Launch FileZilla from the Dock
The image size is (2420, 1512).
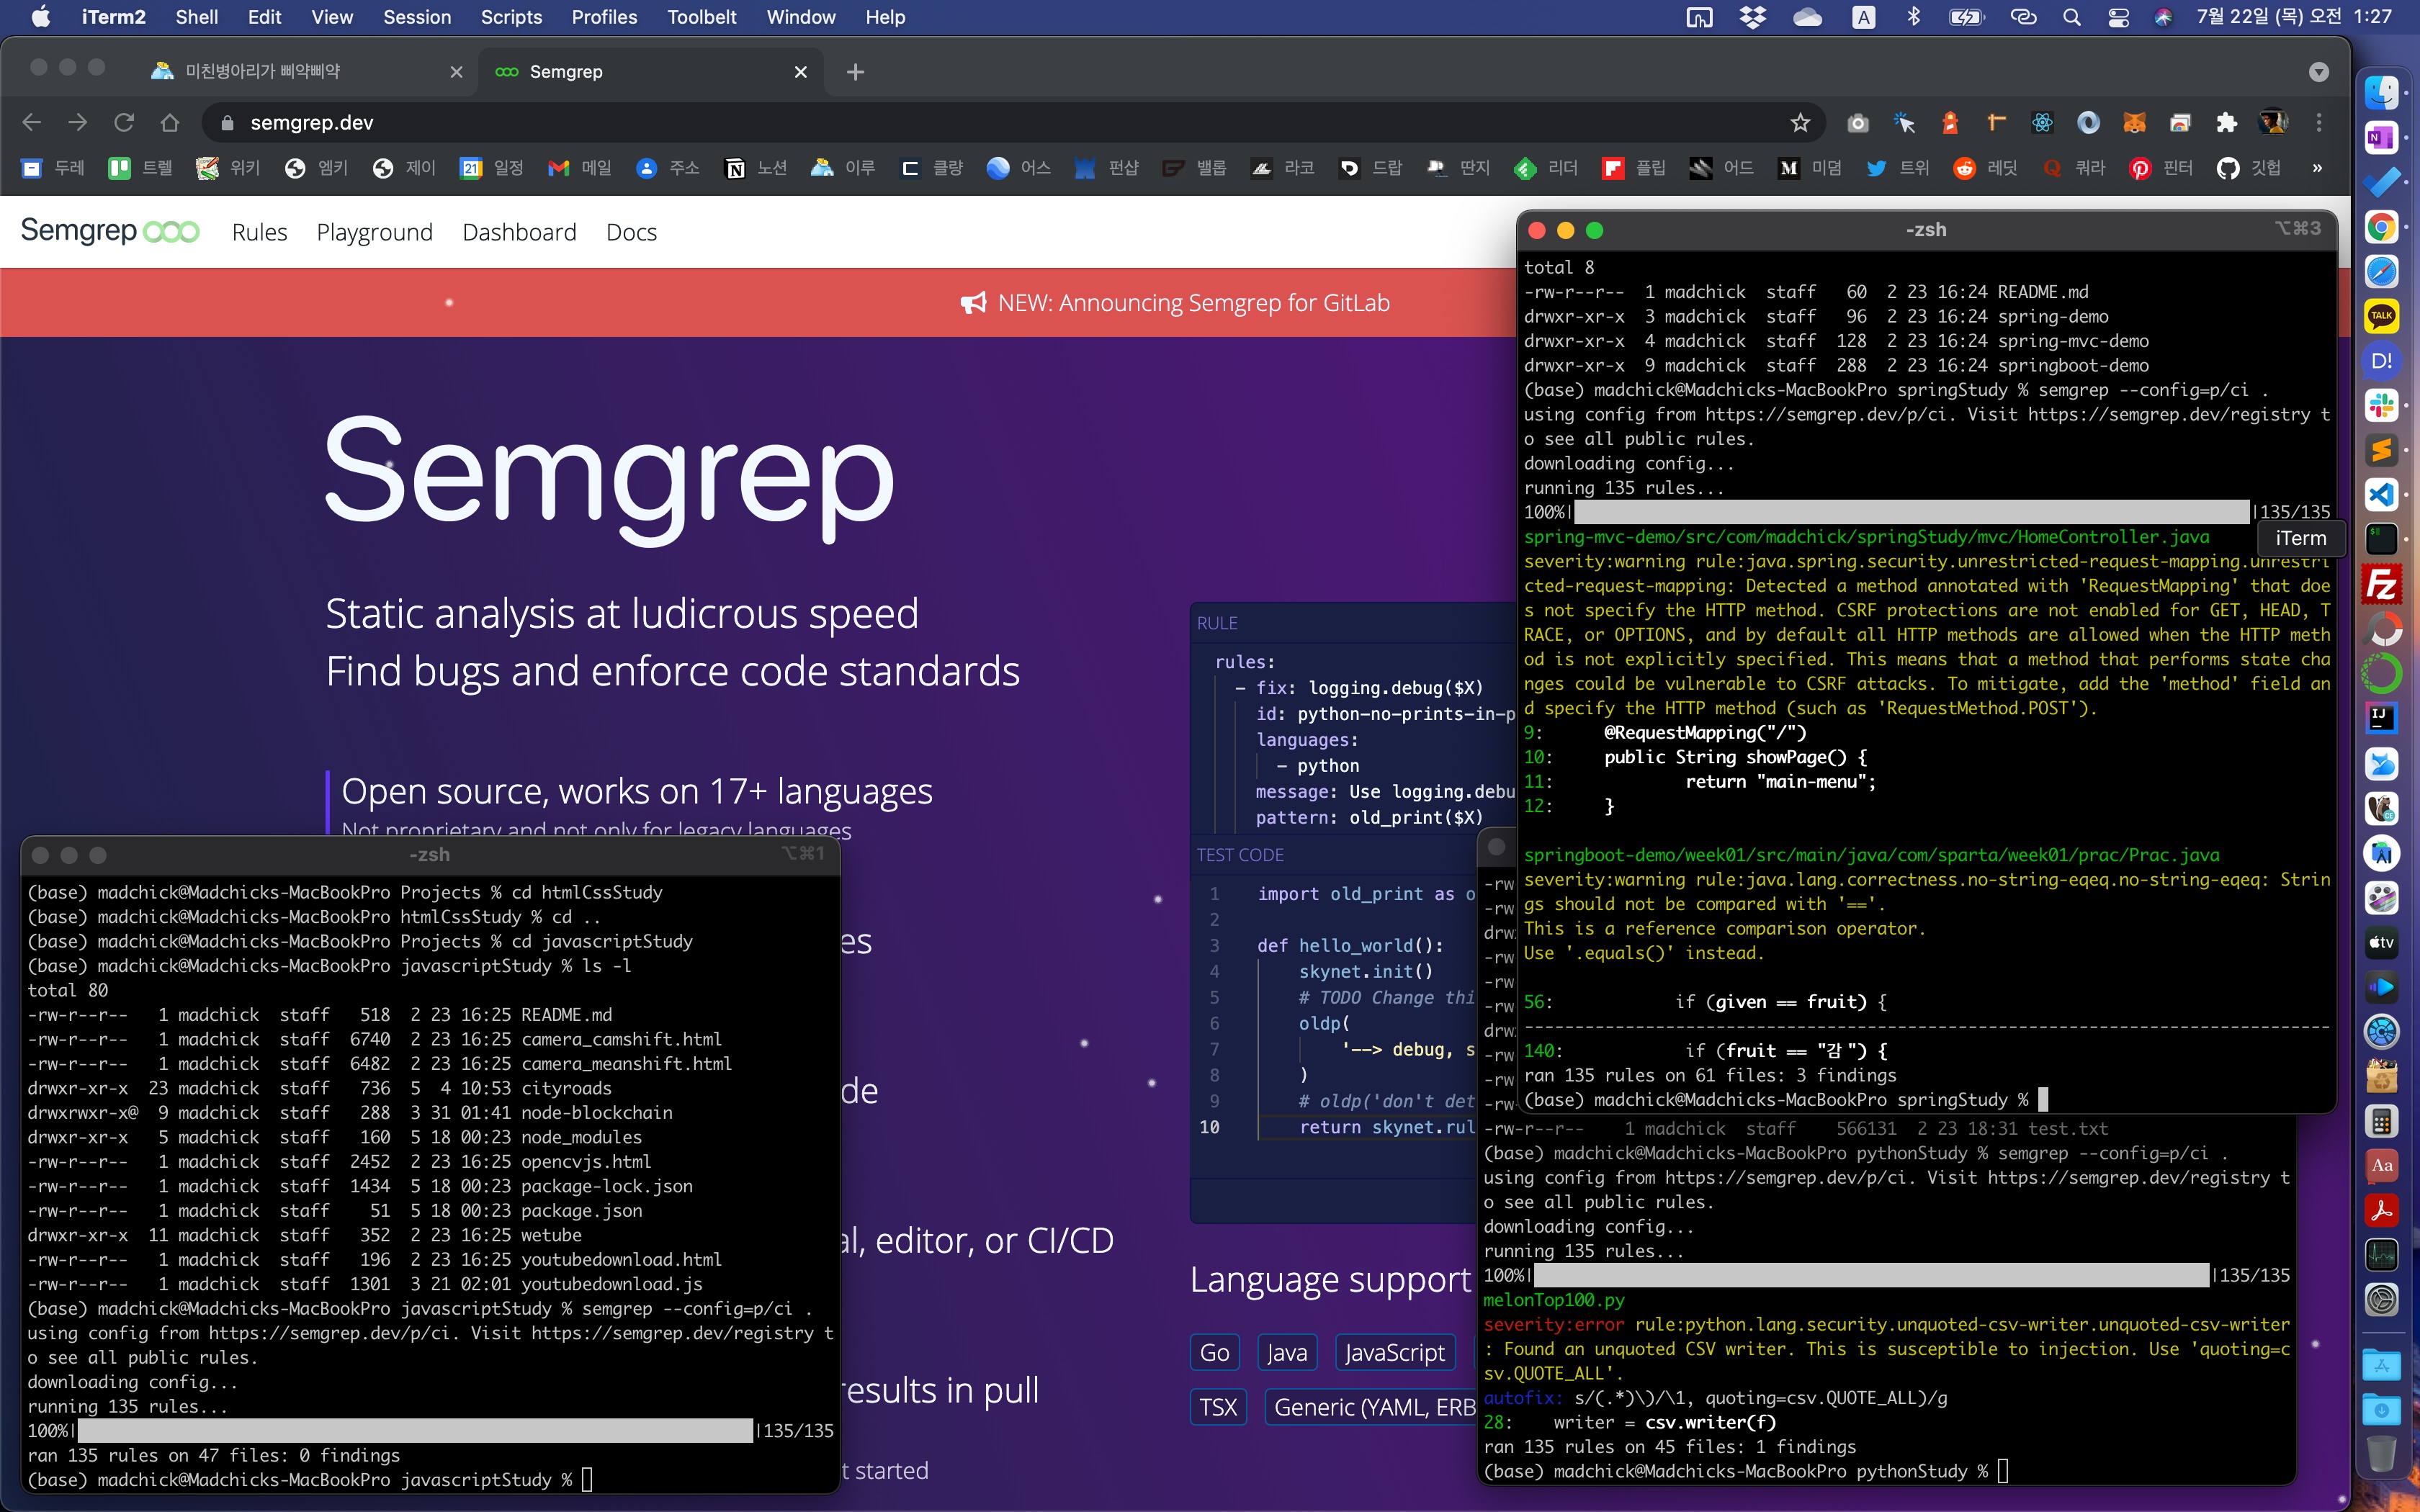(2381, 584)
